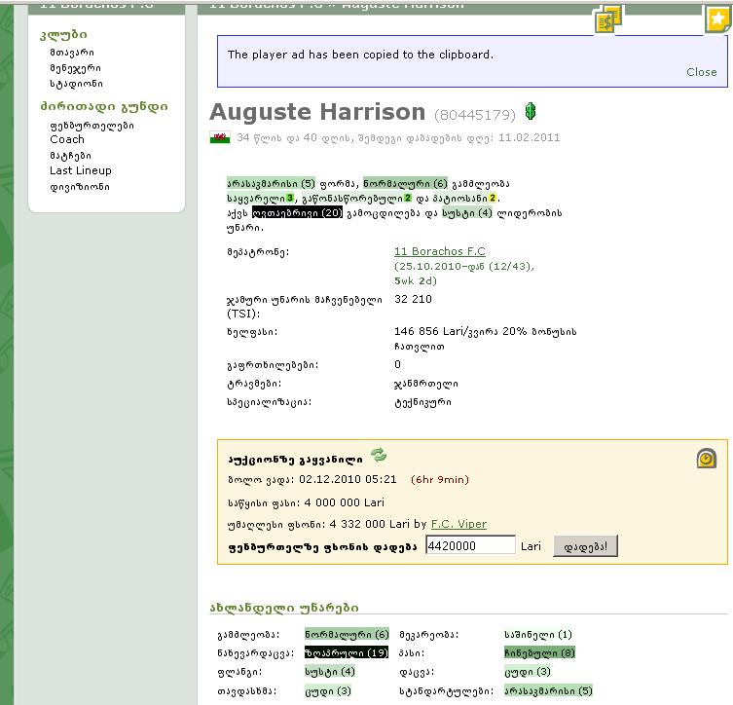Open სტადიონი in the sidebar

point(76,84)
